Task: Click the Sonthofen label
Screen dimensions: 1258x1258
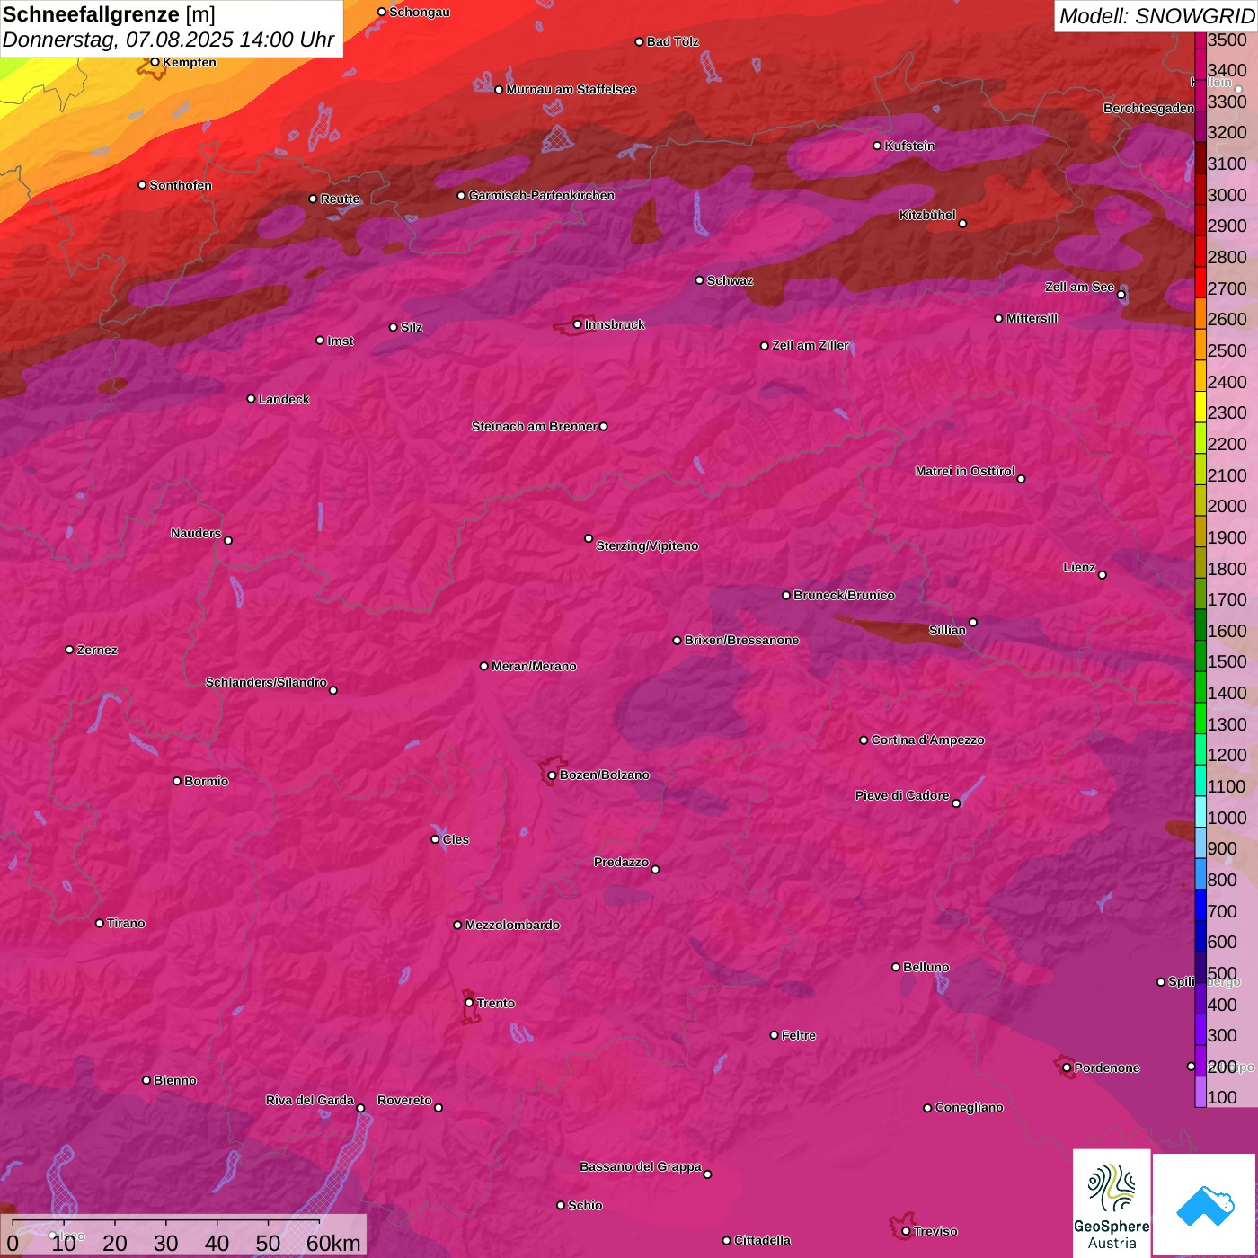Action: 181,185
